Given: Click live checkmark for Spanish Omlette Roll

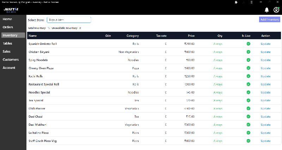Looking at the screenshot, I should 249,44.
